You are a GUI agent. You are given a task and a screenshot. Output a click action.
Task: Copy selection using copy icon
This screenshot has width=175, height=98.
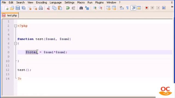point(54,8)
